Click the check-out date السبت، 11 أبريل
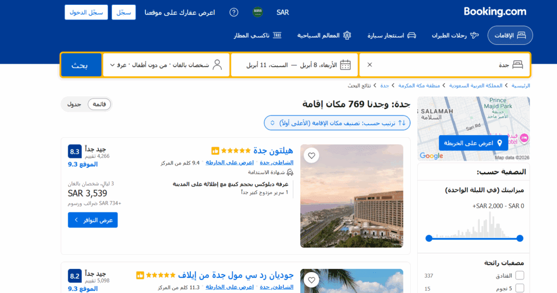This screenshot has height=293, width=557. coord(267,65)
